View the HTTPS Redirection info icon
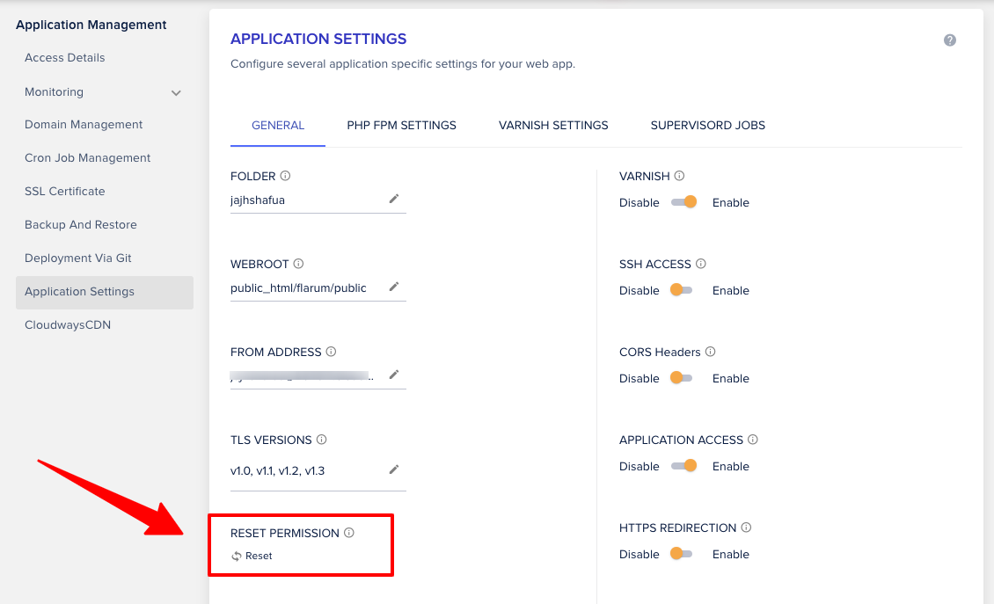 pyautogui.click(x=746, y=528)
